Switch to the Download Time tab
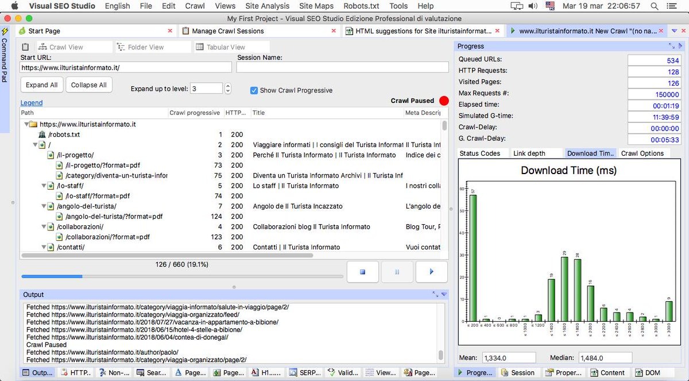689x381 pixels. tap(590, 153)
